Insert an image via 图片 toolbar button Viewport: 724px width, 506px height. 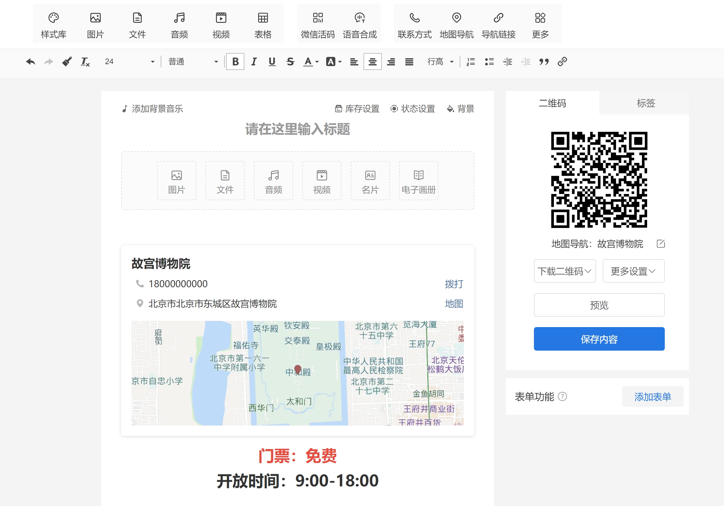coord(96,25)
